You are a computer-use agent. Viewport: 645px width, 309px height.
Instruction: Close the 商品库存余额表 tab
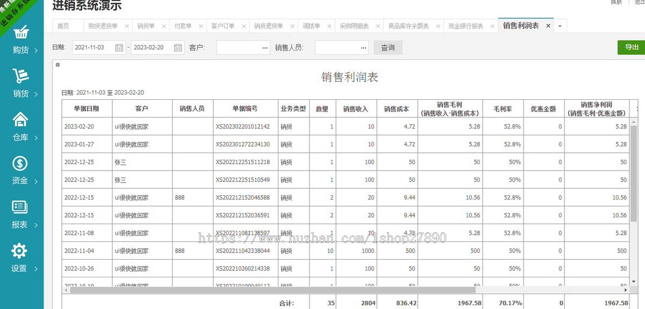[439, 26]
